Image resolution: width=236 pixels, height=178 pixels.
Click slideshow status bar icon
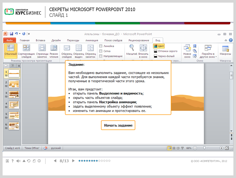pyautogui.click(x=182, y=148)
